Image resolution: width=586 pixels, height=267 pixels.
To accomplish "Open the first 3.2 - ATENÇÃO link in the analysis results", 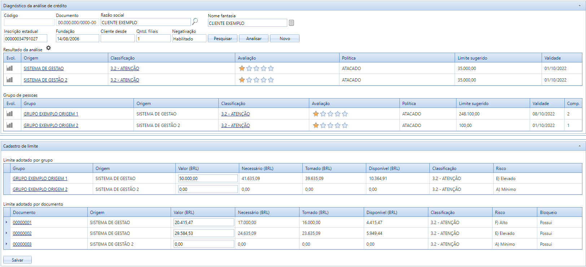I will [x=125, y=69].
